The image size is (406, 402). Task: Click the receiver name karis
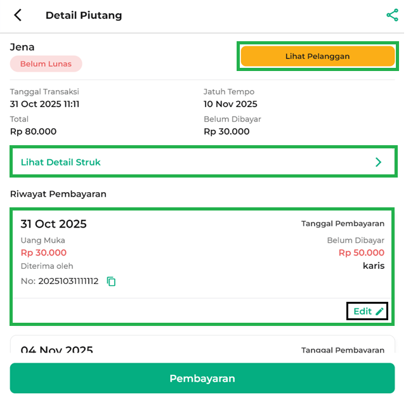click(x=374, y=266)
